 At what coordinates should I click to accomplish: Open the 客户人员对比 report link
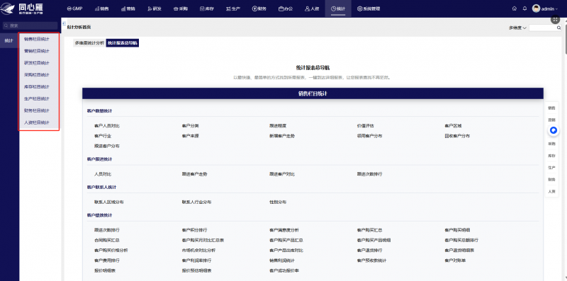click(107, 126)
